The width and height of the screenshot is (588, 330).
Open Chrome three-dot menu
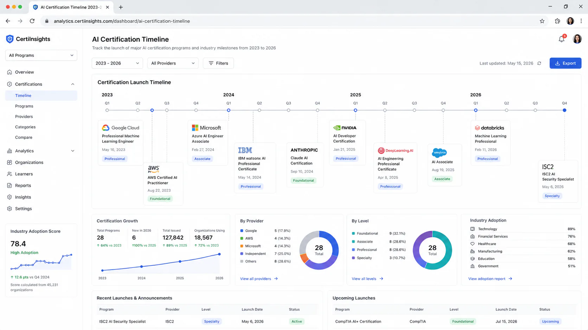[581, 21]
